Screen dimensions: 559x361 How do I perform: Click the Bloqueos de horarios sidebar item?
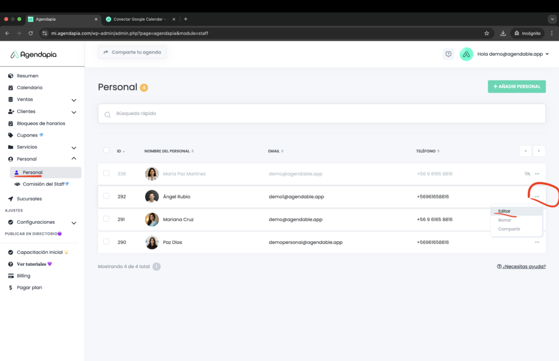coord(40,124)
